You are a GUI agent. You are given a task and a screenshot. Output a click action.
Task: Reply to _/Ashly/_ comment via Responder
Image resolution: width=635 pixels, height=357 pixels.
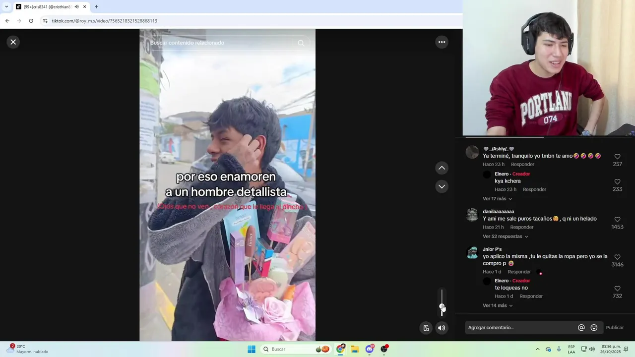point(522,165)
